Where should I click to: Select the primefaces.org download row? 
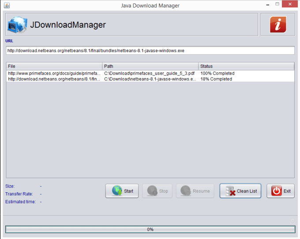click(150, 74)
